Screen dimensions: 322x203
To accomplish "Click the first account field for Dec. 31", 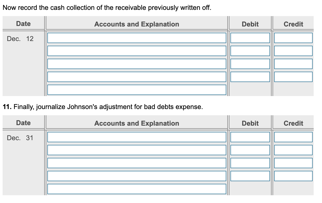I will [137, 137].
